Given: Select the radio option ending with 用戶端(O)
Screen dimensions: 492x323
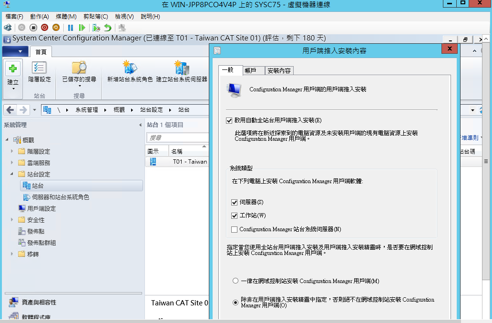Looking at the screenshot, I should point(236,303).
